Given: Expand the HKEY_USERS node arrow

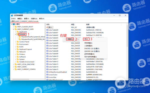Looking at the screenshot, I should [13, 67].
